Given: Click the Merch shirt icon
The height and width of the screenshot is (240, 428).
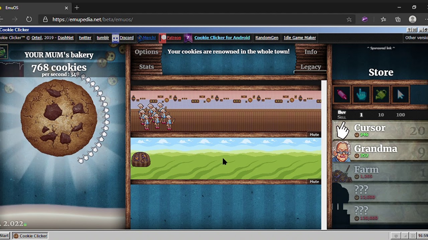Looking at the screenshot, I should coord(140,38).
